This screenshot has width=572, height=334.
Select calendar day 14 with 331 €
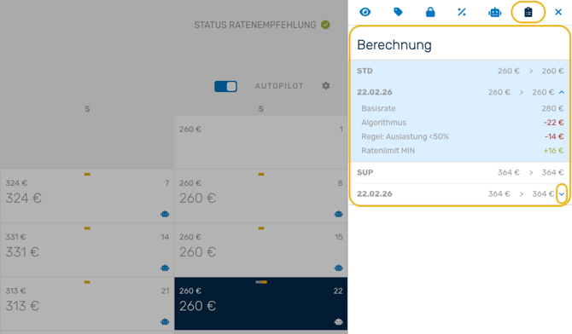point(87,250)
